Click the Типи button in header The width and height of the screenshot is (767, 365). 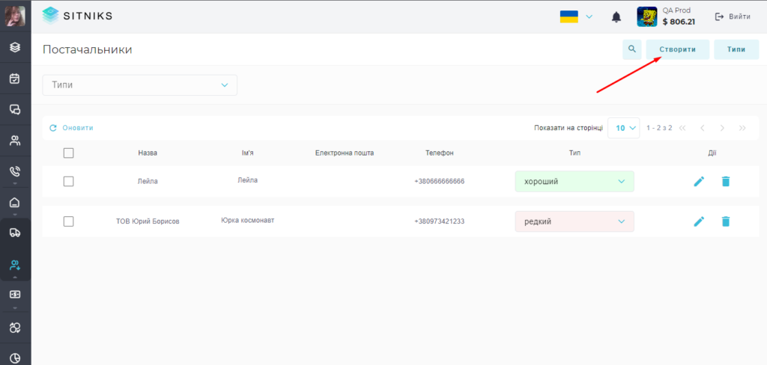736,49
